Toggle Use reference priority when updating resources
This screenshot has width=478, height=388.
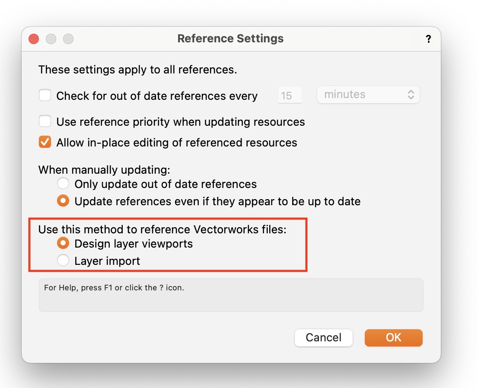45,122
